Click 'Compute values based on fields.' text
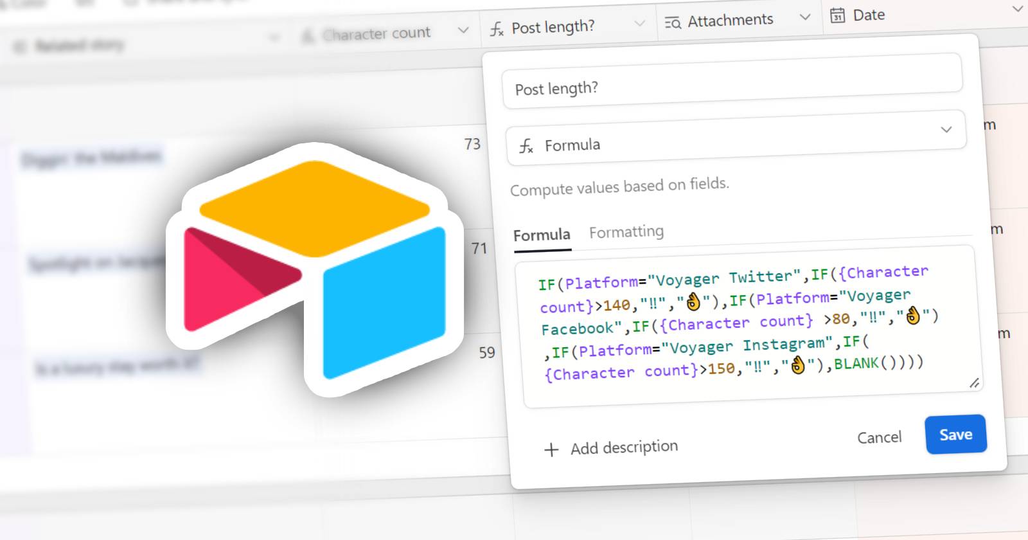 tap(619, 186)
